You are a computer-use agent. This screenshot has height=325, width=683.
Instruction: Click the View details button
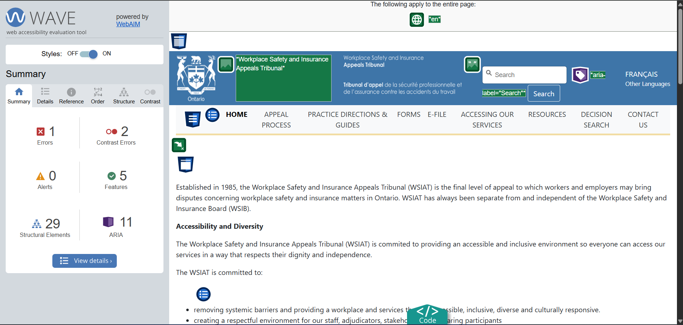(x=84, y=261)
